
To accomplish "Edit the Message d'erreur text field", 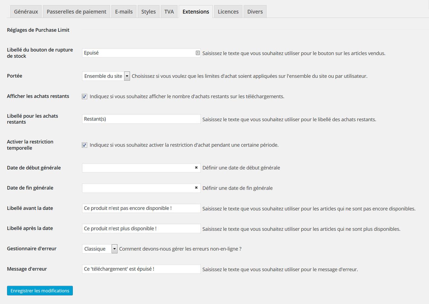I will pos(141,269).
